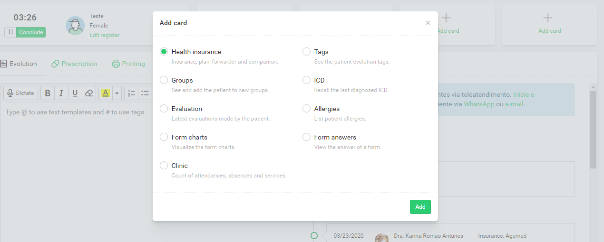Start dictation with microphone button
The height and width of the screenshot is (242, 604).
pyautogui.click(x=21, y=93)
